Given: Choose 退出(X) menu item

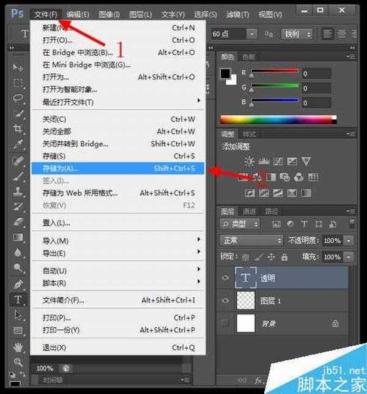Looking at the screenshot, I should point(117,348).
